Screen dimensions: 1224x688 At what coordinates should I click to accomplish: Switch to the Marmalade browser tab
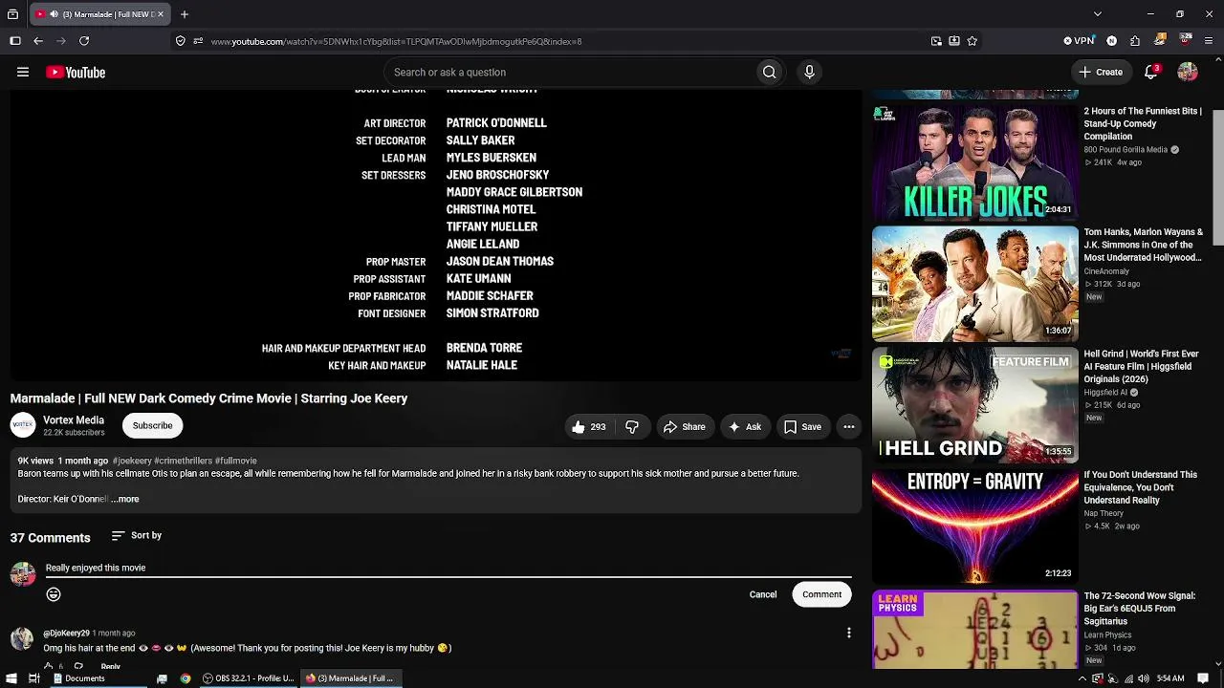click(100, 14)
